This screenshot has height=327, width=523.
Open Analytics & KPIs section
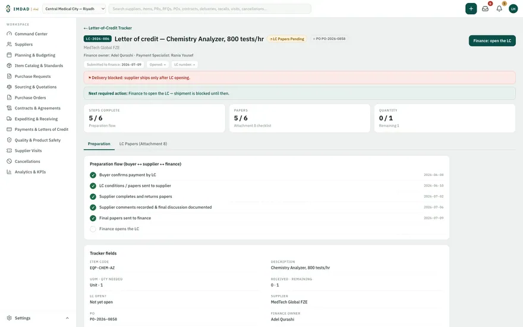(30, 172)
